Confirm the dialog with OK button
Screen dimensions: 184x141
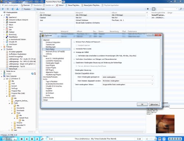coord(142,104)
